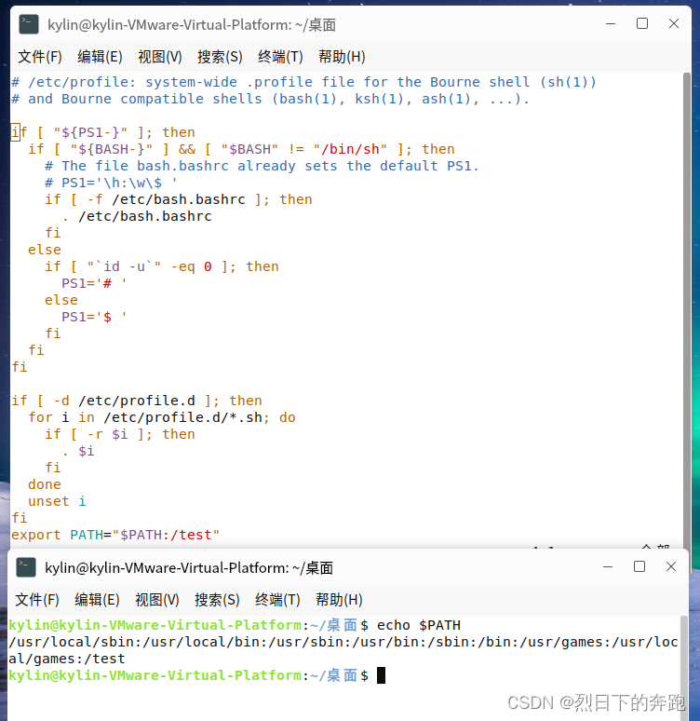The height and width of the screenshot is (721, 700).
Task: Click the '/usr/local/sbin:/usr/local/bin' PATH output line
Action: (343, 642)
